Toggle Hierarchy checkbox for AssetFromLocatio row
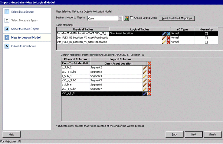 coord(206,38)
